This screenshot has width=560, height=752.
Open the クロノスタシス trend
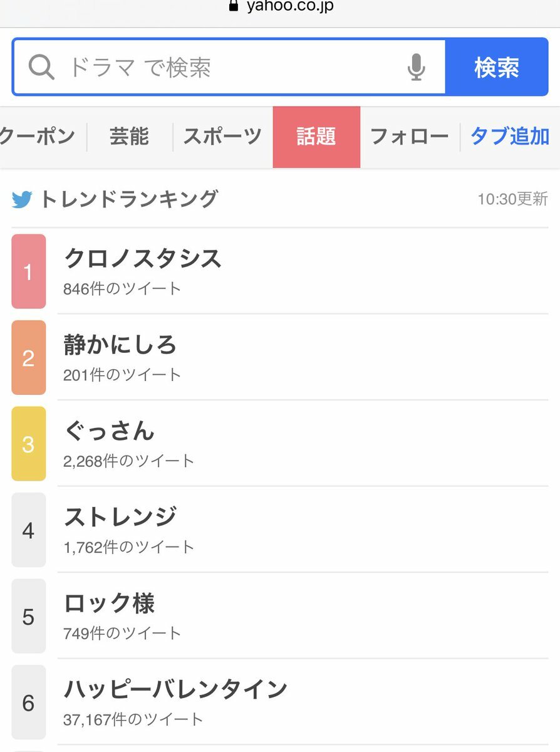click(303, 271)
